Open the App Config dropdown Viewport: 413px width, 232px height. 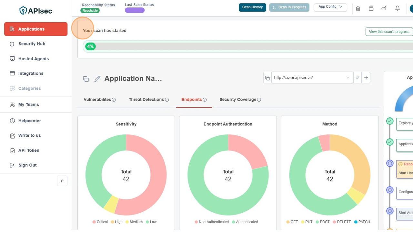330,7
